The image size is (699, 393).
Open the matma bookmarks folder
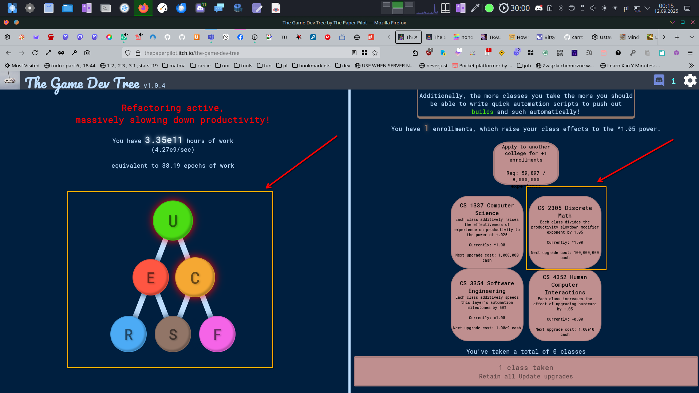174,65
